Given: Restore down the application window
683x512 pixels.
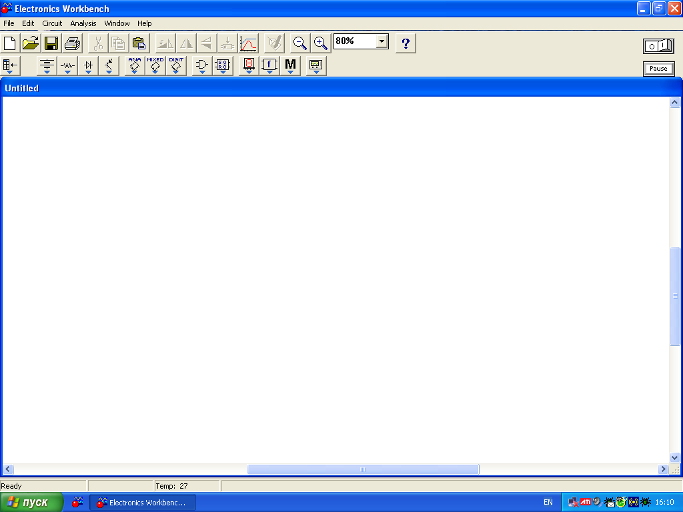Looking at the screenshot, I should (658, 8).
